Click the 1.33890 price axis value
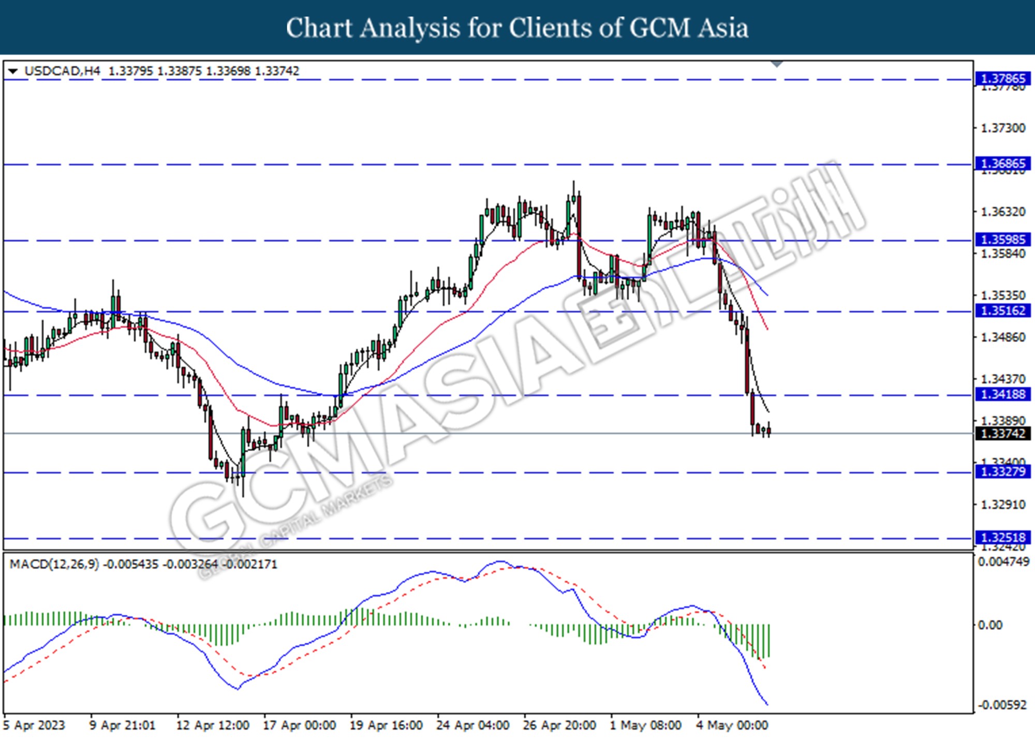Image resolution: width=1035 pixels, height=739 pixels. pos(1003,421)
